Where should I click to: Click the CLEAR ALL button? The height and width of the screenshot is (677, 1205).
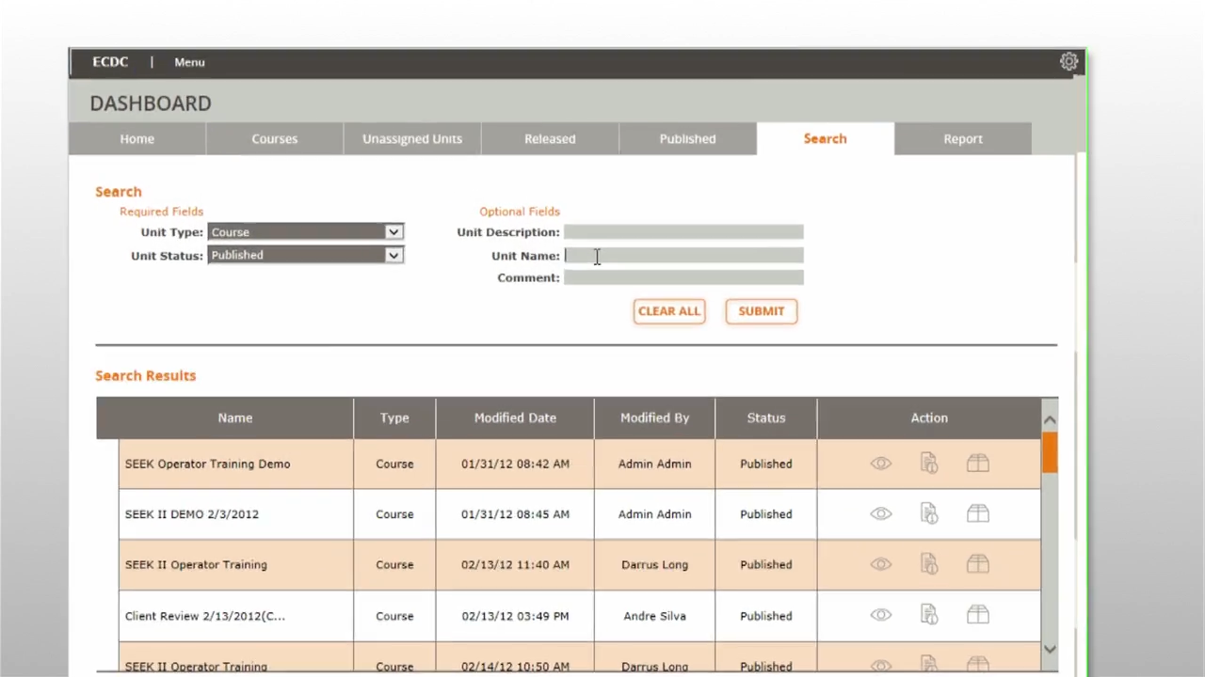(669, 311)
